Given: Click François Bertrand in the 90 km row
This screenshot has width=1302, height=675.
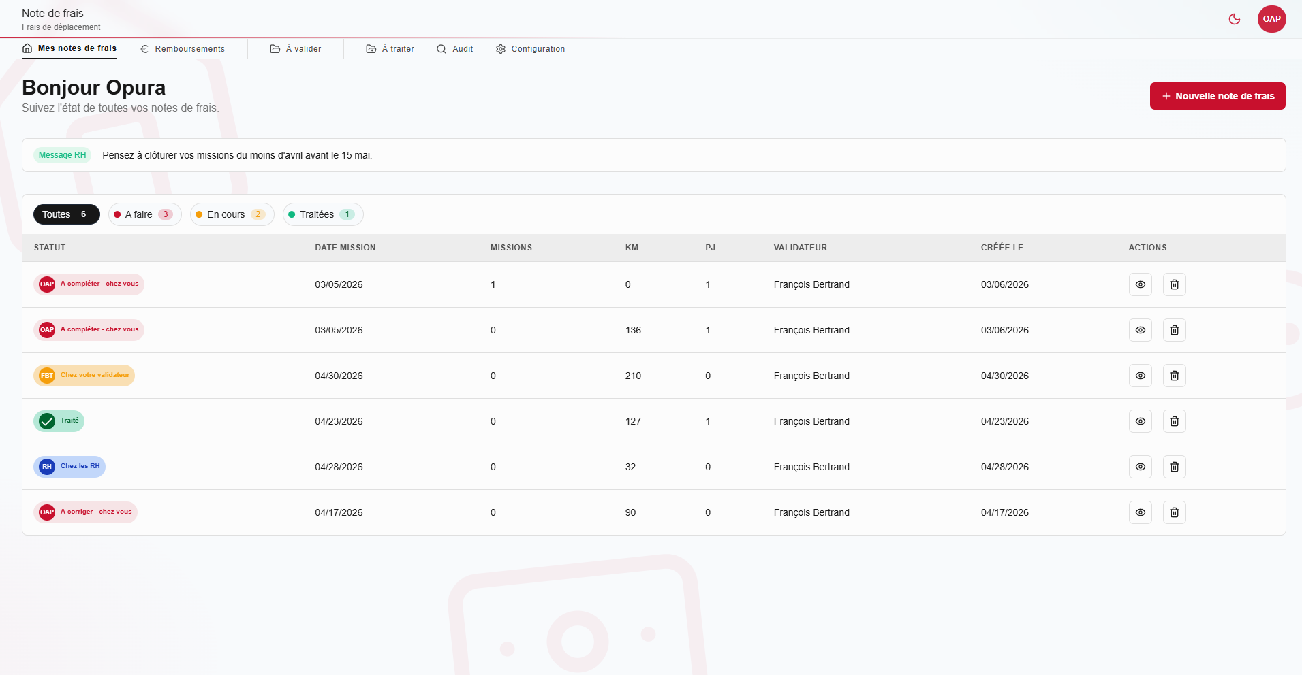Looking at the screenshot, I should click(811, 512).
